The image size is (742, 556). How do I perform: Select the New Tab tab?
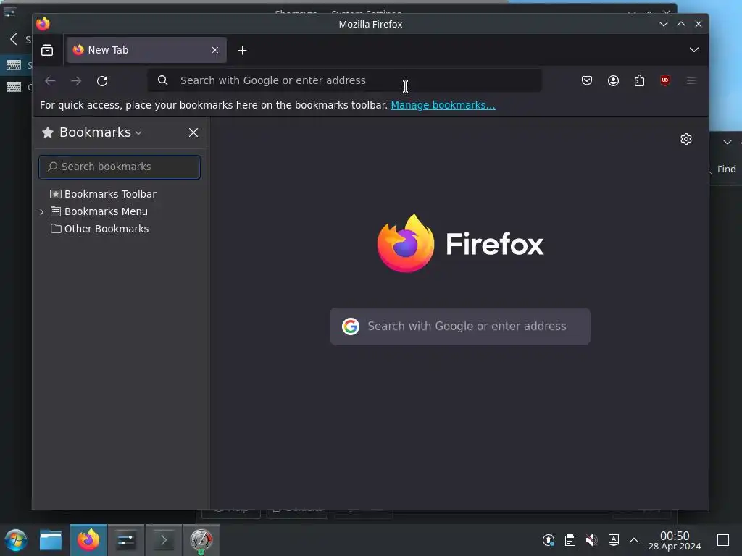click(146, 50)
